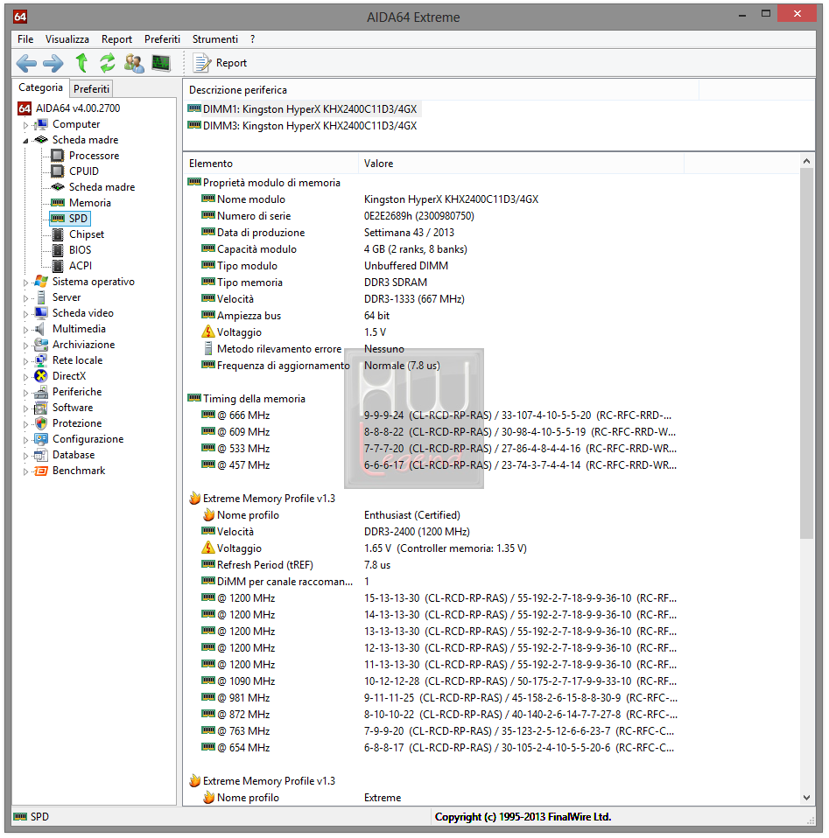Select the Processore icon in tree
Image resolution: width=829 pixels, height=838 pixels.
57,156
